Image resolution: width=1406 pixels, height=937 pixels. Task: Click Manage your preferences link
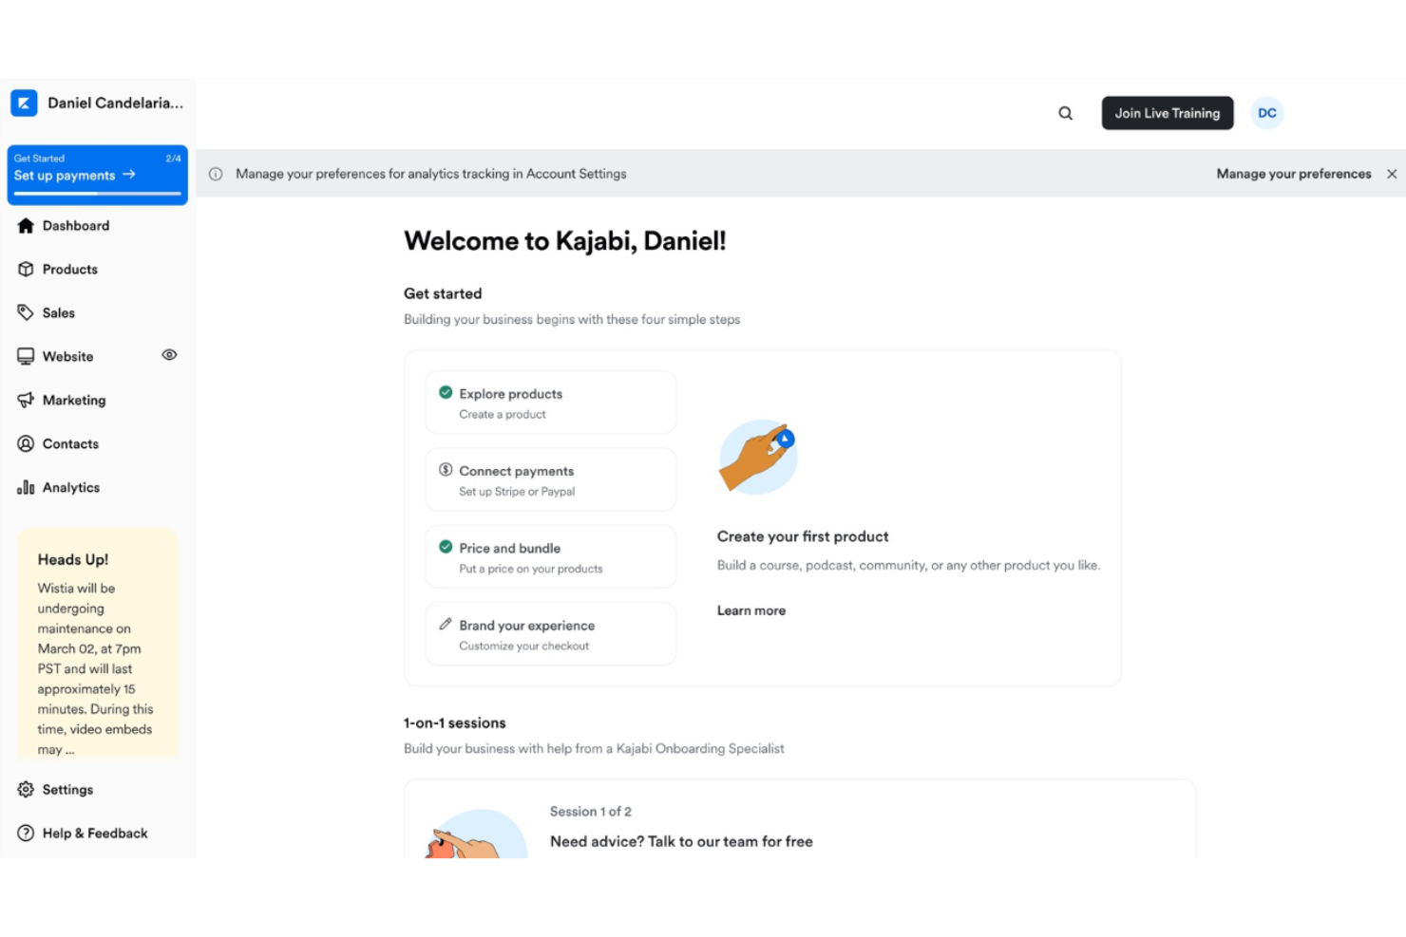point(1294,174)
